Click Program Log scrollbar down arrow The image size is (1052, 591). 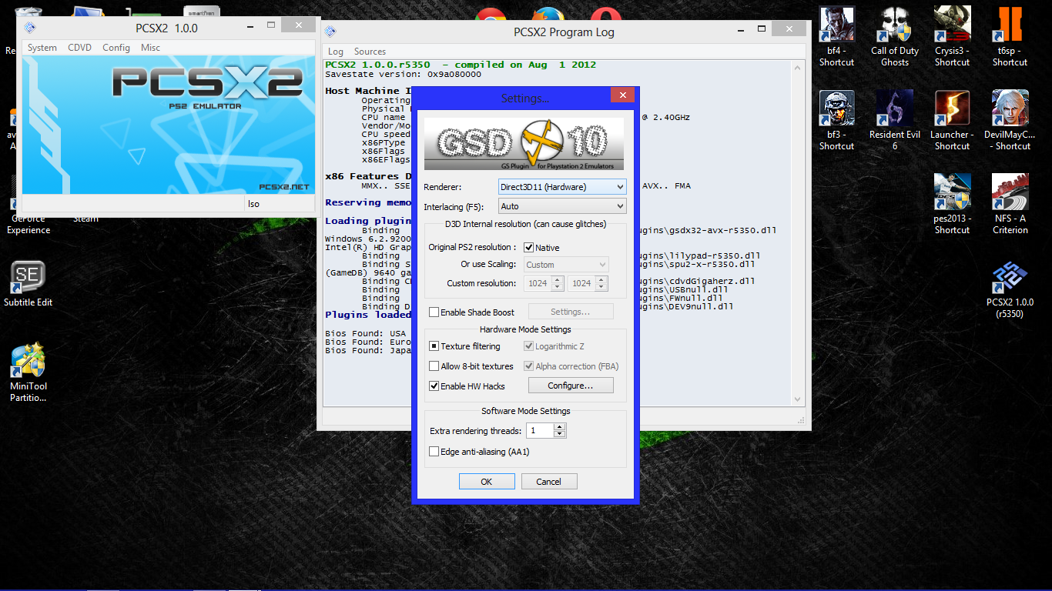click(799, 399)
